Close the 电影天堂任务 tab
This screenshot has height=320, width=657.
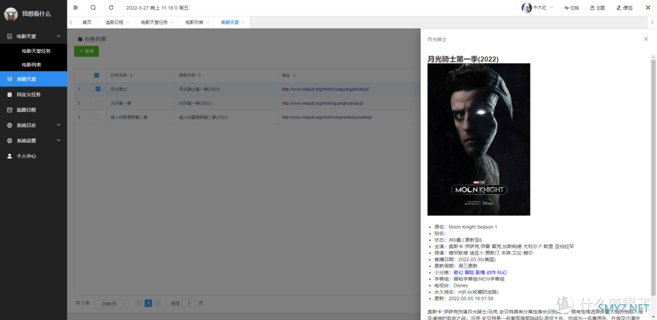point(172,23)
